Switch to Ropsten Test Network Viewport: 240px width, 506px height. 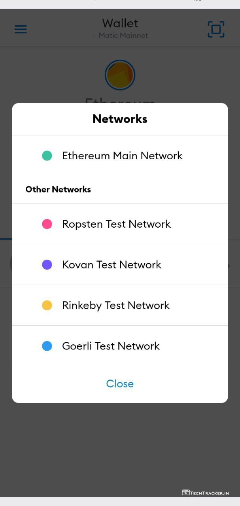116,224
